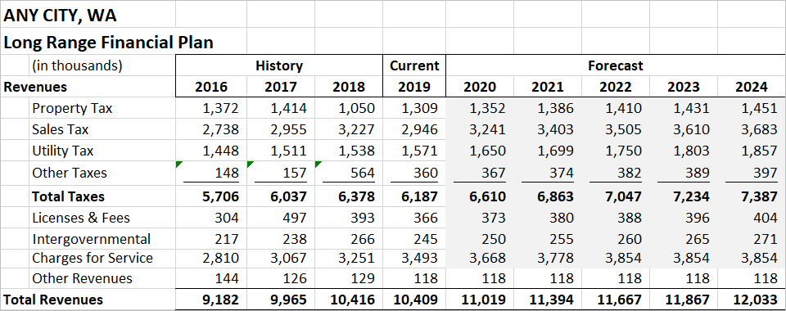Viewport: 786px width, 311px height.
Task: Select Property Tax 2018 value 1,050
Action: click(x=356, y=108)
